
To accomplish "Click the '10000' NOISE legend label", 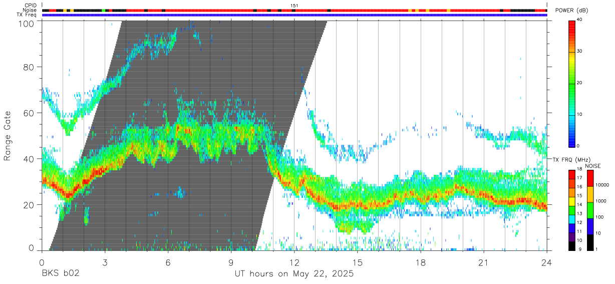I will [x=602, y=185].
